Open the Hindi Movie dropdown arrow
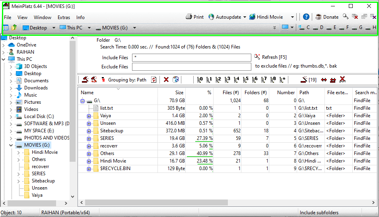This screenshot has height=217, width=379. click(292, 17)
